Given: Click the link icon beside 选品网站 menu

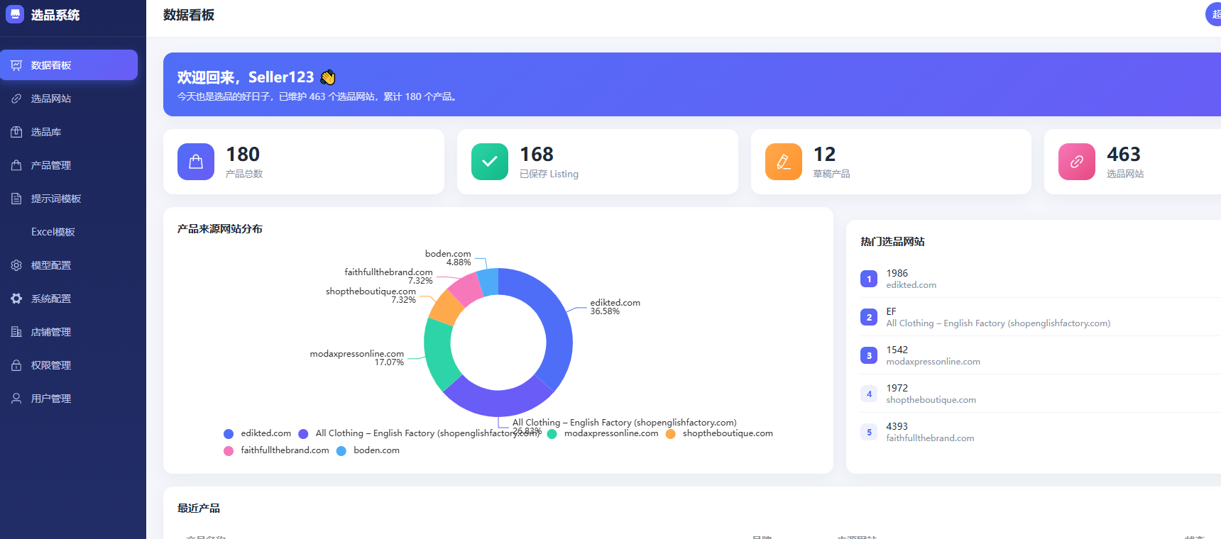Looking at the screenshot, I should click(16, 99).
